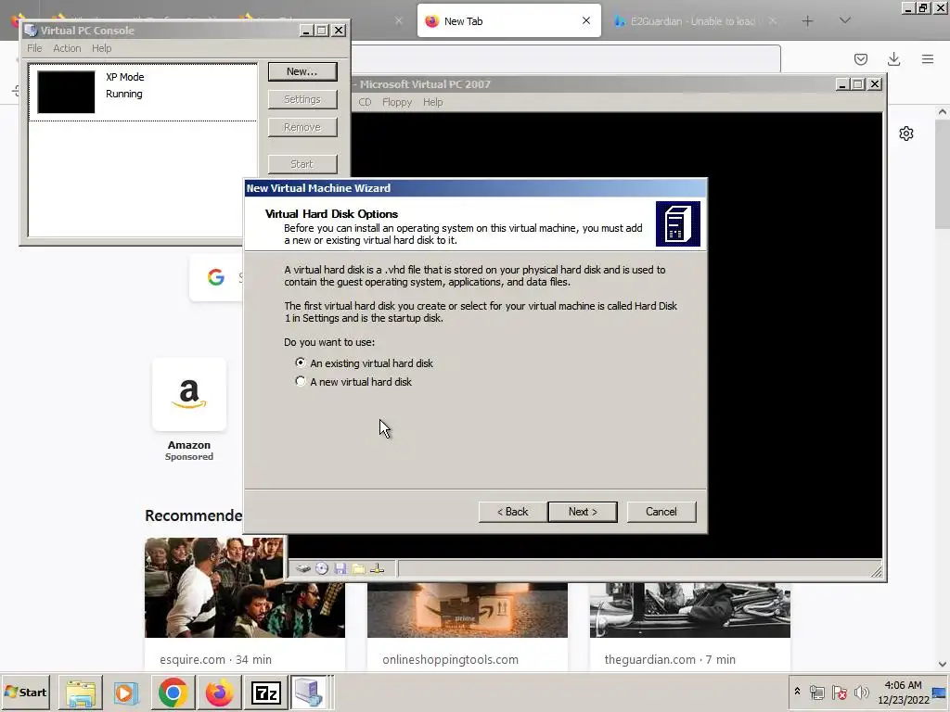Screen dimensions: 950x712
Task: Open Windows Explorer from taskbar
Action: 80,693
